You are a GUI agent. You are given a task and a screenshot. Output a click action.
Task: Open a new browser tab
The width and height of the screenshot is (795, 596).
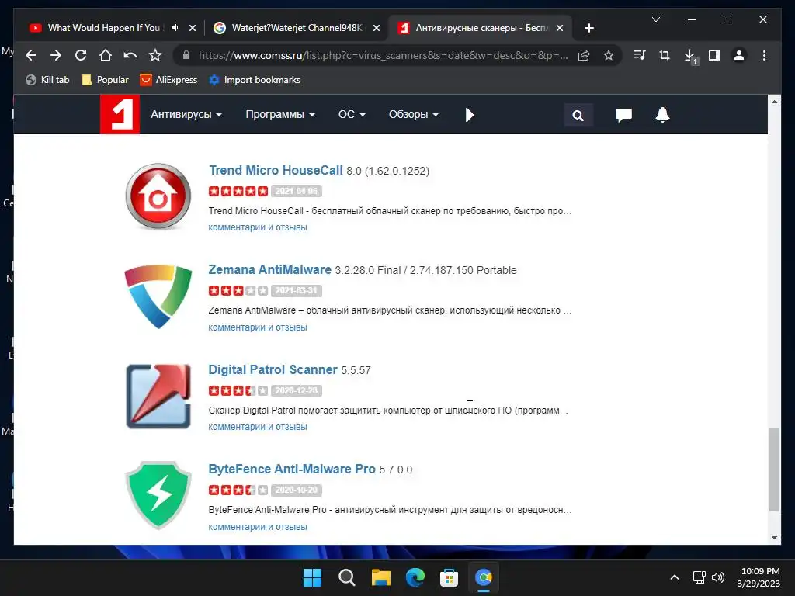pos(588,29)
